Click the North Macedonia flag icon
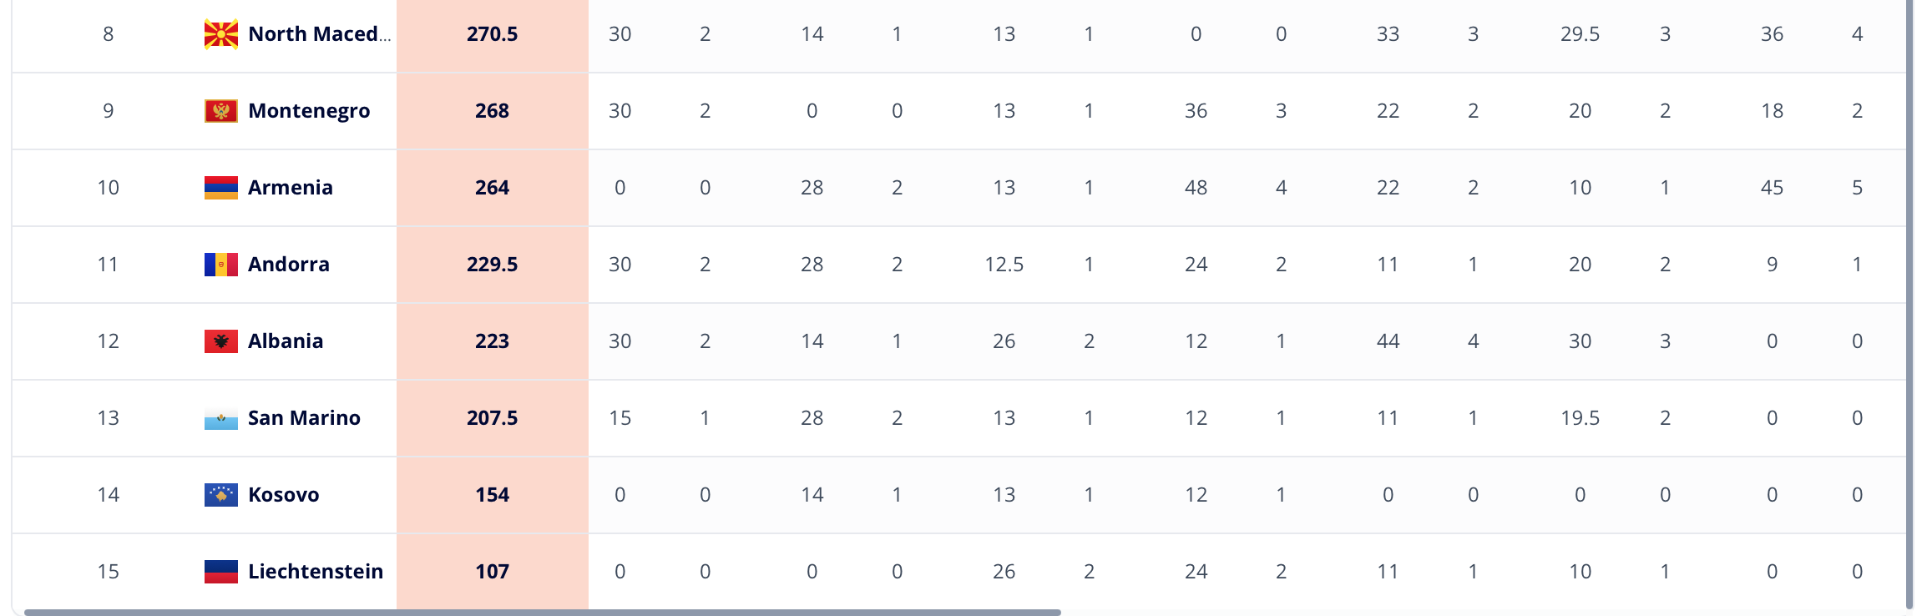Viewport: 1932px width, 616px height. (x=221, y=34)
